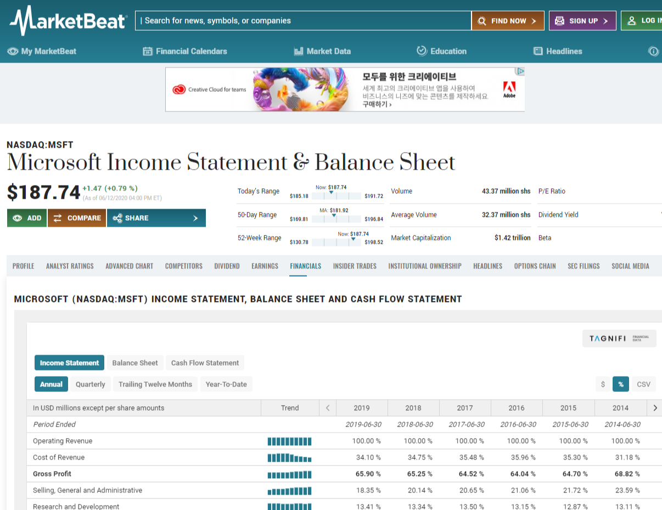Click the Today's Range slider bar
The height and width of the screenshot is (510, 662).
point(336,196)
